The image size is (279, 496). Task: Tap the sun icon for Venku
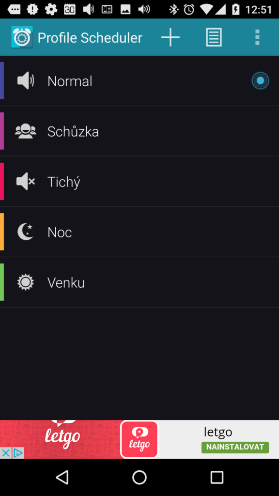pos(26,282)
